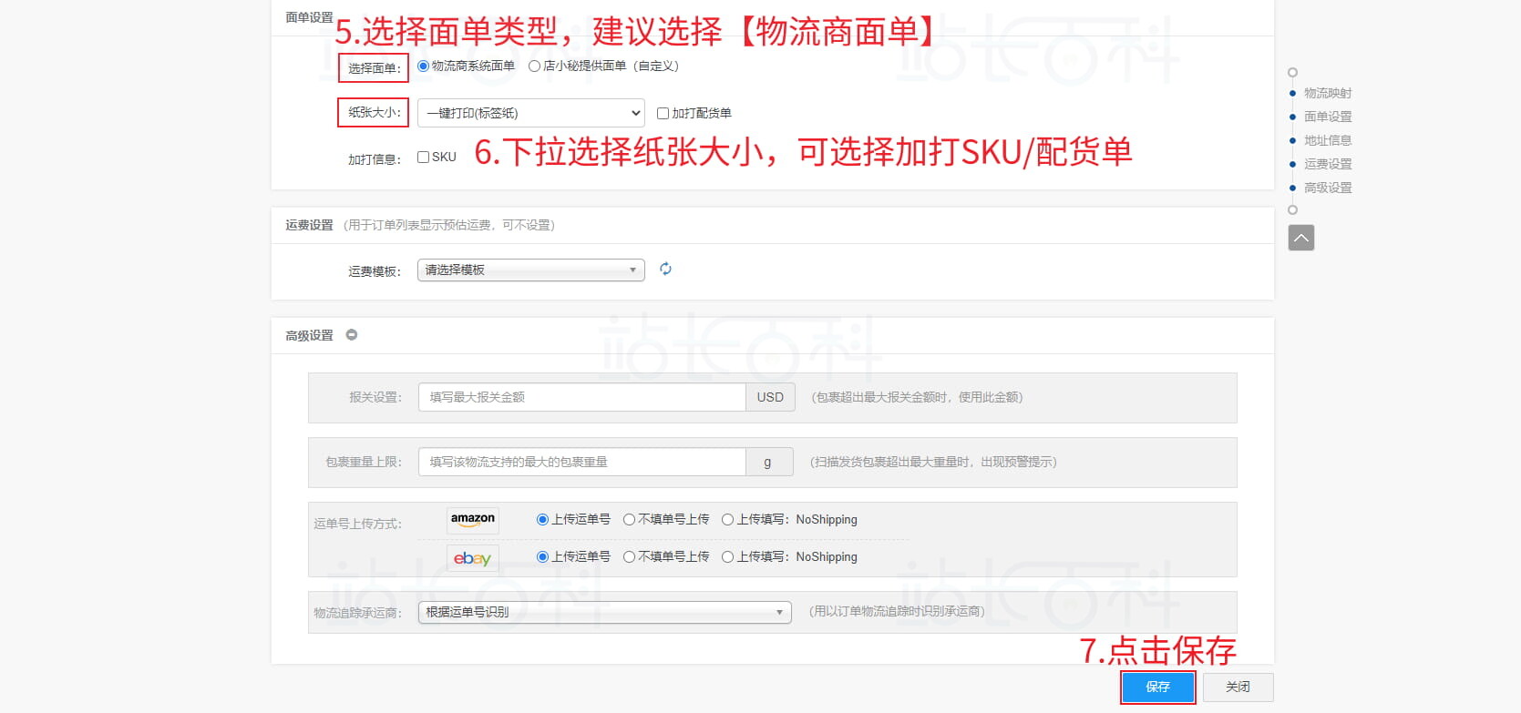Click the eBay logo icon
This screenshot has width=1521, height=713.
point(472,558)
